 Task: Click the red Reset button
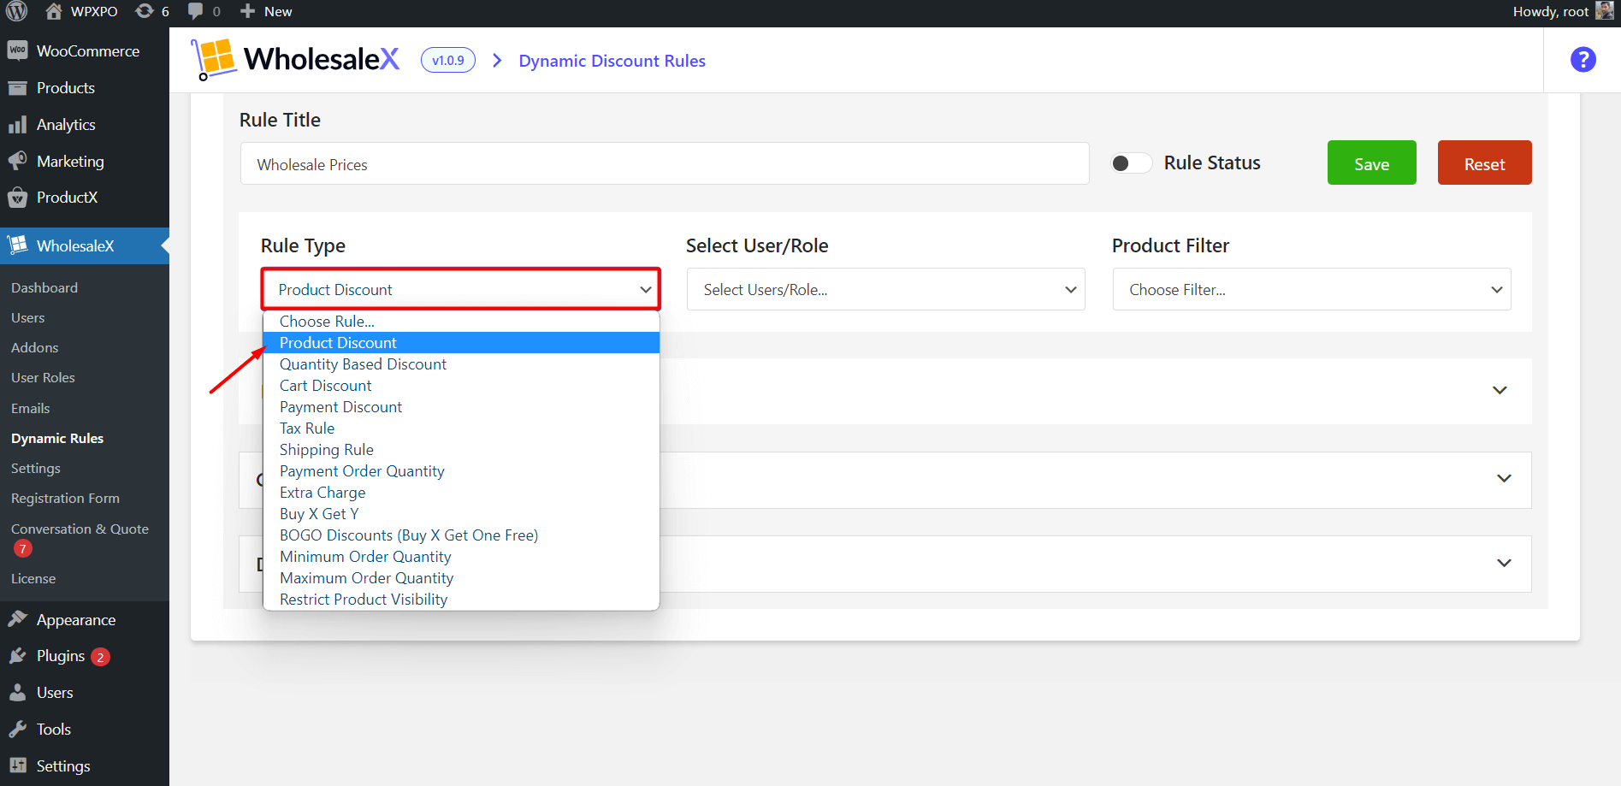pos(1484,163)
